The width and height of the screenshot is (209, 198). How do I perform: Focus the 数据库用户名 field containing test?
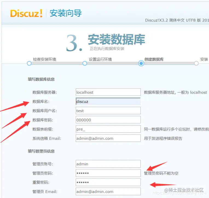coord(108,110)
